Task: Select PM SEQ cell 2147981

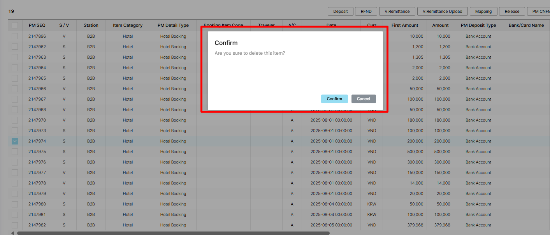Action: click(x=37, y=214)
